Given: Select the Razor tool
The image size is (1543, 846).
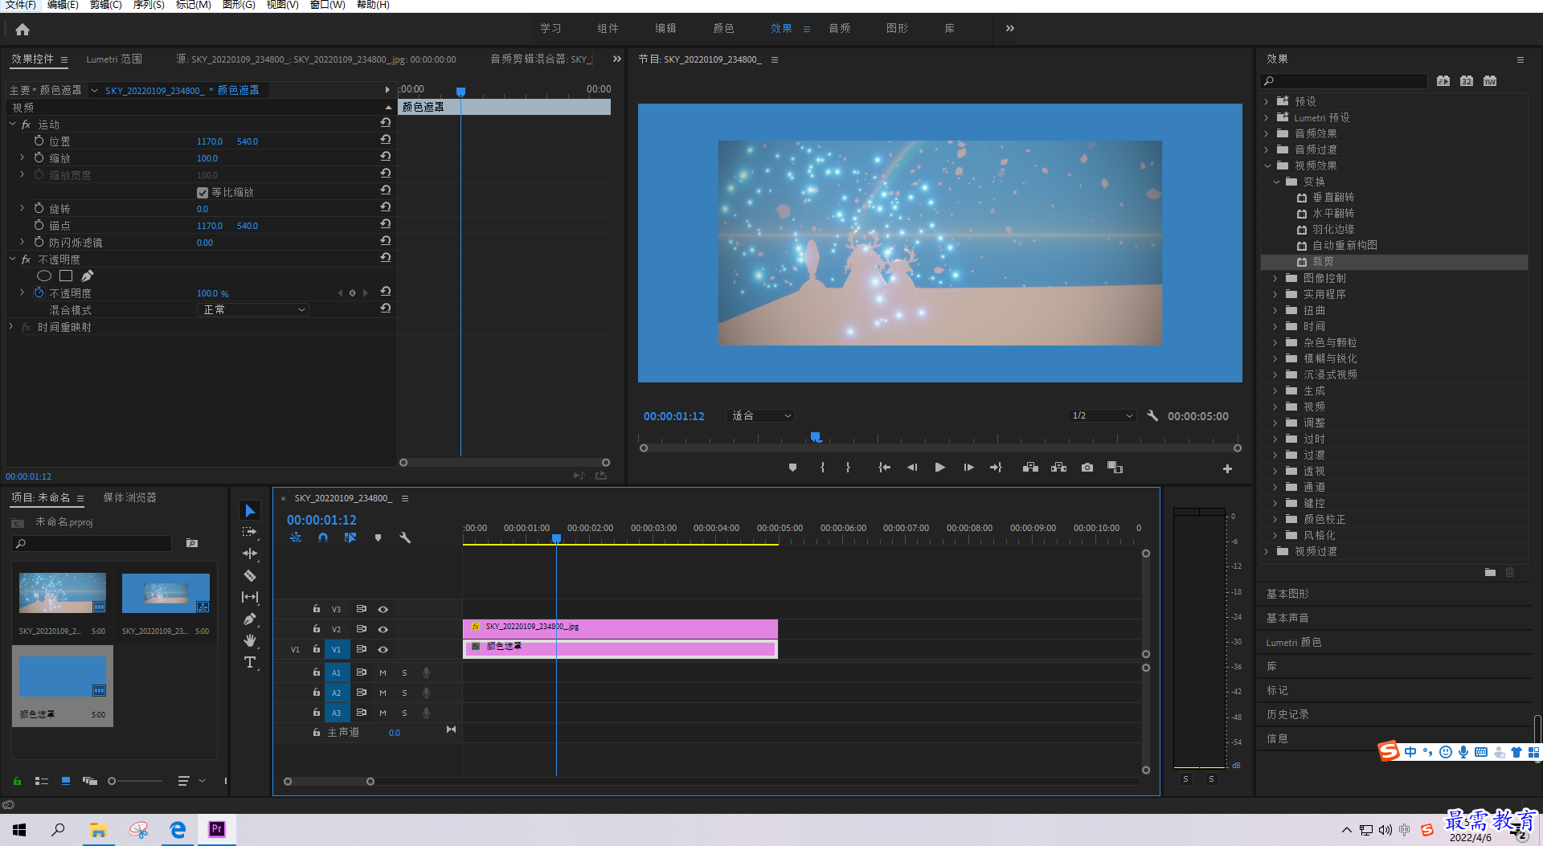Looking at the screenshot, I should click(250, 575).
